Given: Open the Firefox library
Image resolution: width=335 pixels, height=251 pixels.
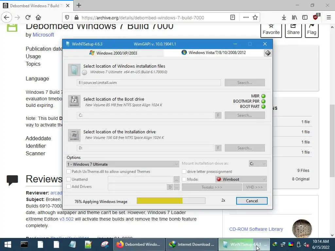Looking at the screenshot, I should click(294, 18).
